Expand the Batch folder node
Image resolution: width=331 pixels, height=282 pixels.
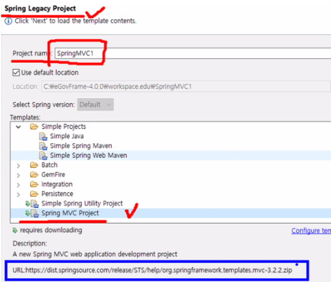(x=18, y=166)
